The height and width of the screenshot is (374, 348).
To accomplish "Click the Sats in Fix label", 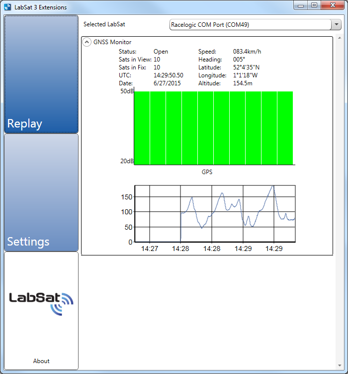I will point(132,67).
